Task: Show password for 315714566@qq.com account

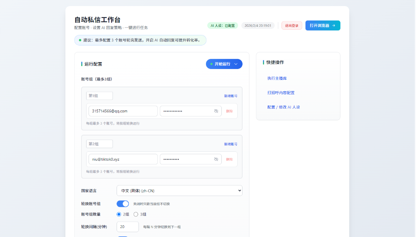Action: click(x=216, y=111)
